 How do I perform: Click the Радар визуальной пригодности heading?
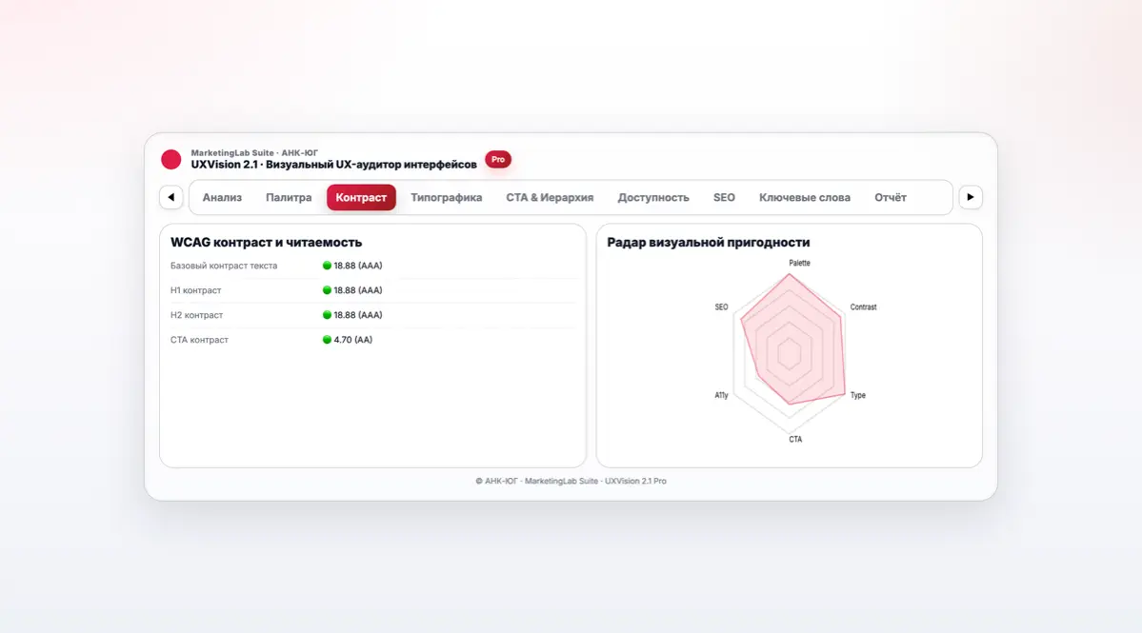708,243
